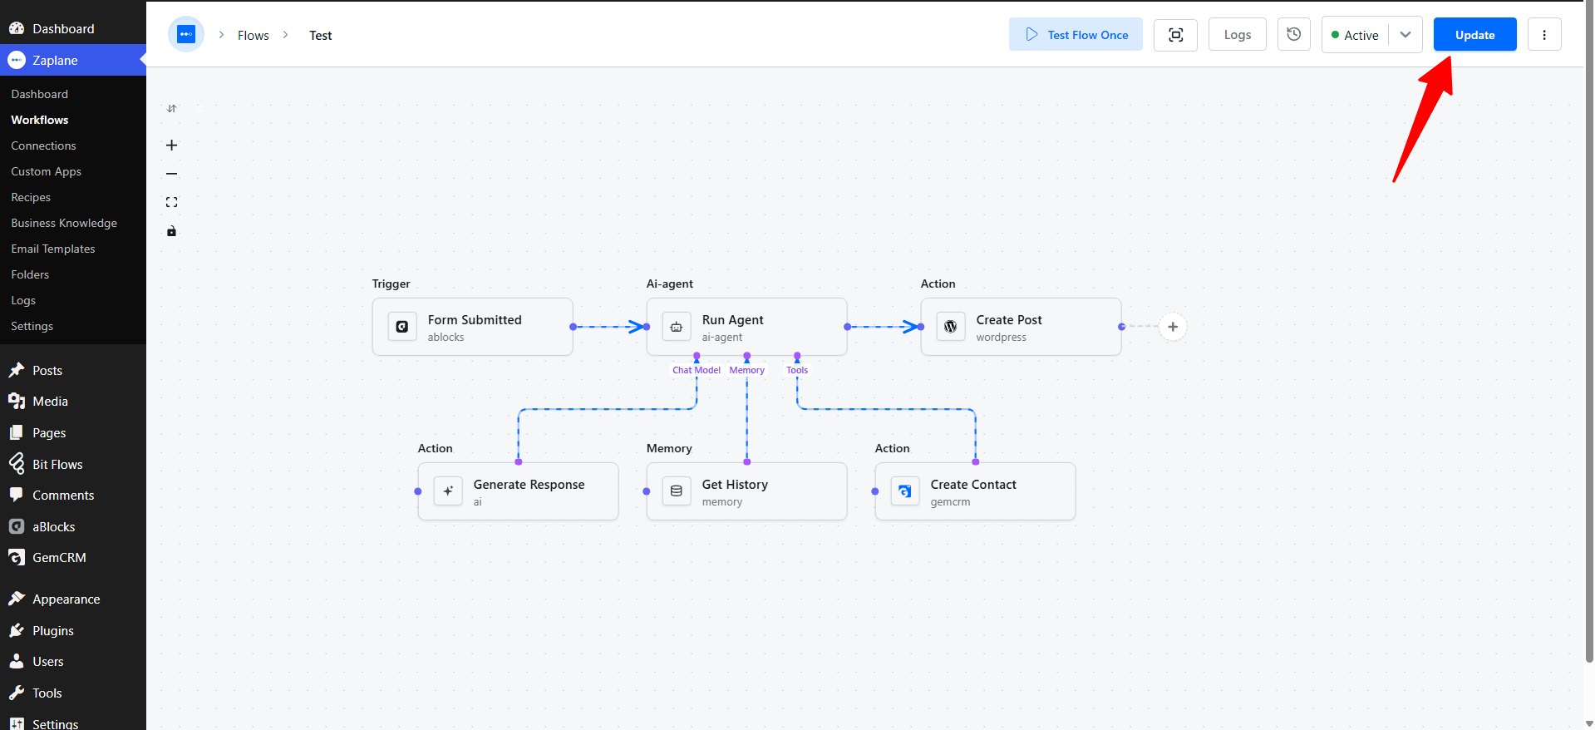1595x730 pixels.
Task: Click the Tools connector label
Action: (797, 370)
